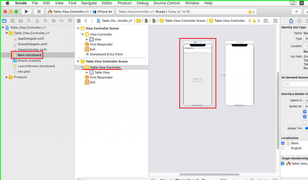Open the Symbol navigator
This screenshot has height=180, width=308.
[x=21, y=21]
